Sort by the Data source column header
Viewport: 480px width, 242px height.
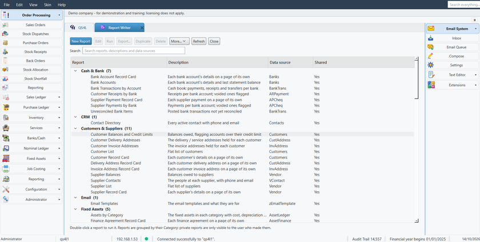pyautogui.click(x=290, y=62)
